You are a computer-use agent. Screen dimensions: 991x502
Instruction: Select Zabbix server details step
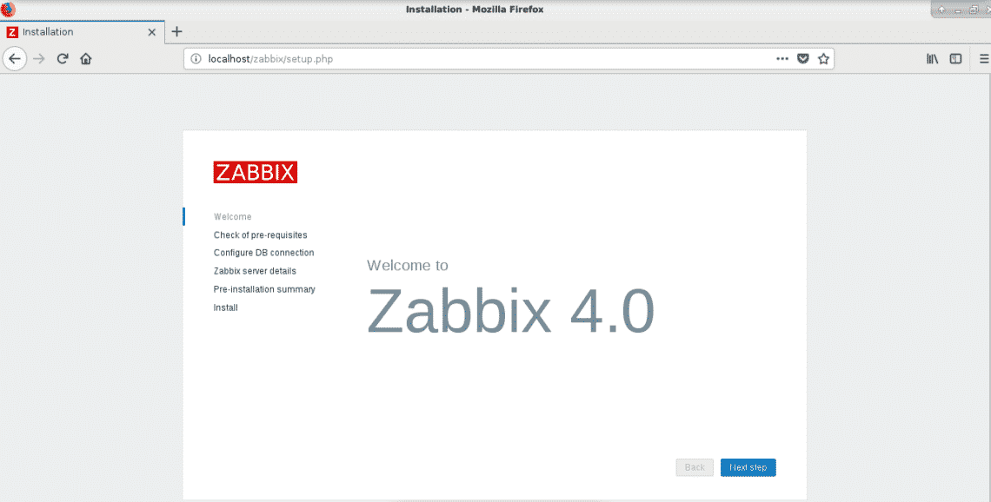click(x=255, y=271)
